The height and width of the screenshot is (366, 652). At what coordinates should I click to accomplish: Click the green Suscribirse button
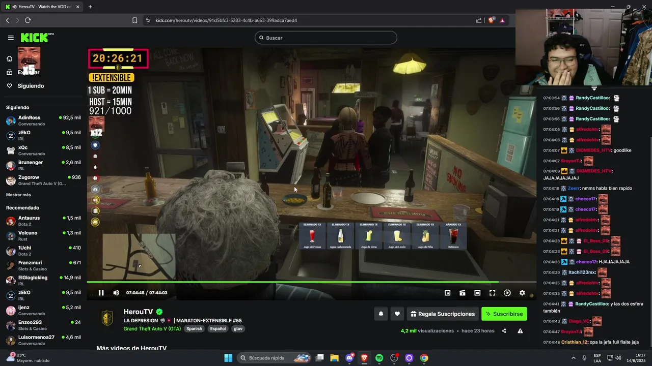pos(504,314)
